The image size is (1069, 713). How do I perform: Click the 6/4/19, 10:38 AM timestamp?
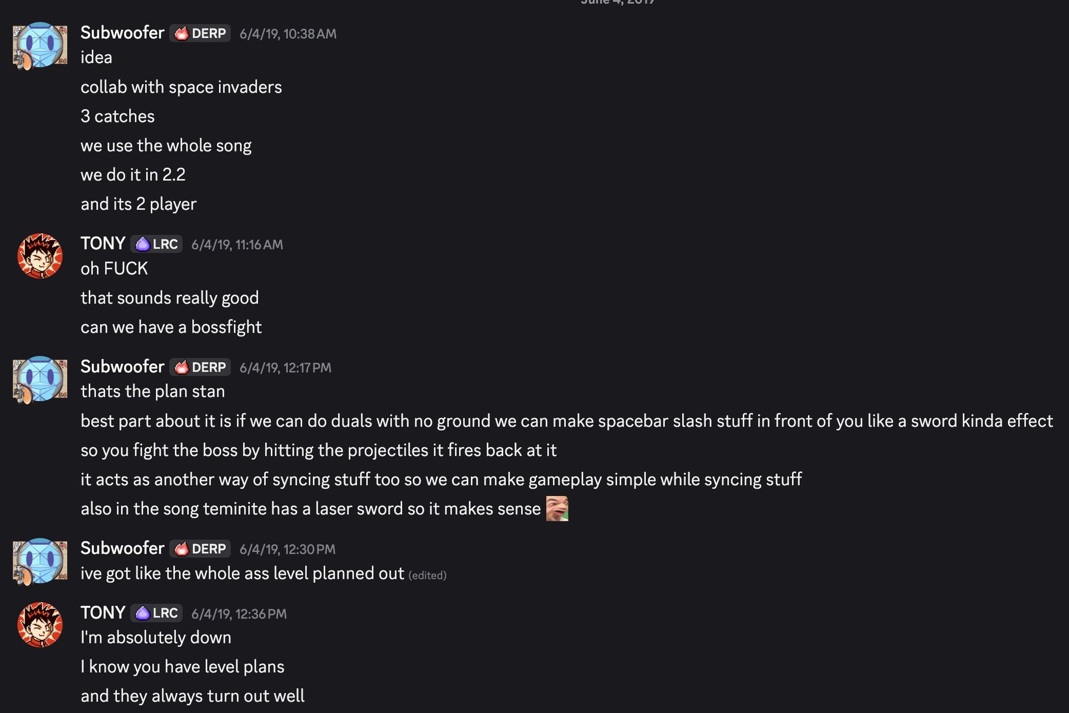(x=288, y=34)
